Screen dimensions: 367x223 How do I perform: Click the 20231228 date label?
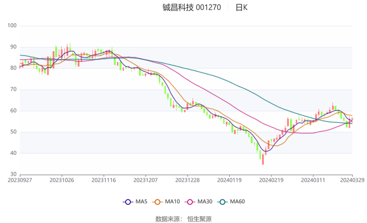(187, 180)
